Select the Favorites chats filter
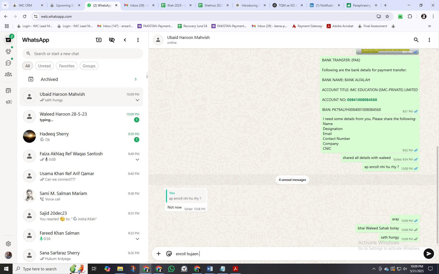Viewport: 439px width, 274px height. 67,66
